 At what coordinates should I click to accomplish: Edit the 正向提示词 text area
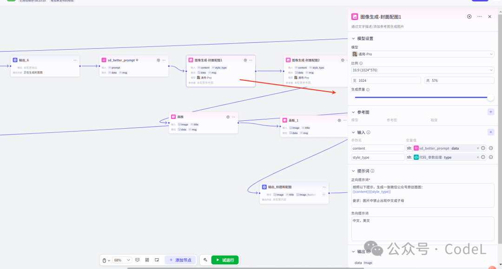423,195
